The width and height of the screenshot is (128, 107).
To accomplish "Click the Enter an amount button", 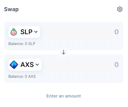I will [64, 96].
